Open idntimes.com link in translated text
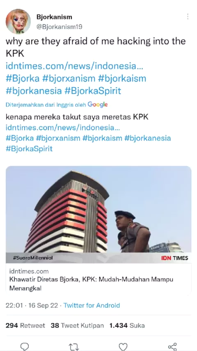 point(63,127)
